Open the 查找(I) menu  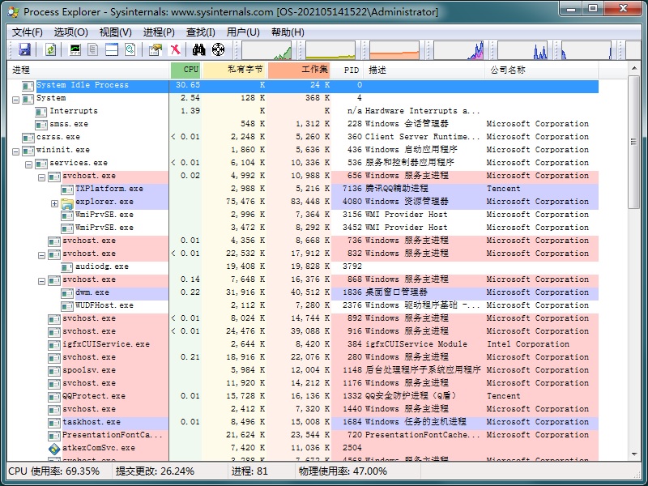200,32
